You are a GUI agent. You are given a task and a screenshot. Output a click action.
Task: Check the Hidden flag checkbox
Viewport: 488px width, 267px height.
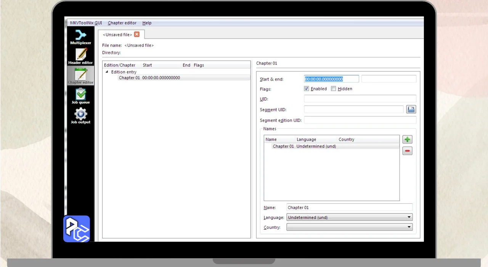coord(334,89)
